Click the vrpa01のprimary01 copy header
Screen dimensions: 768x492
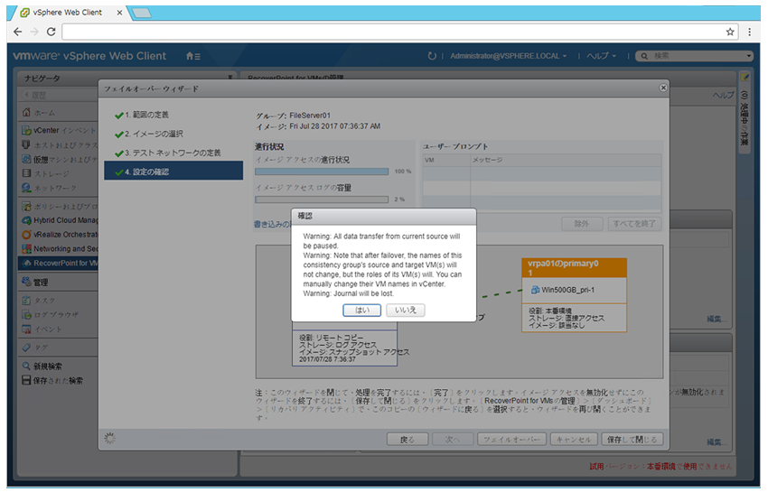click(574, 268)
